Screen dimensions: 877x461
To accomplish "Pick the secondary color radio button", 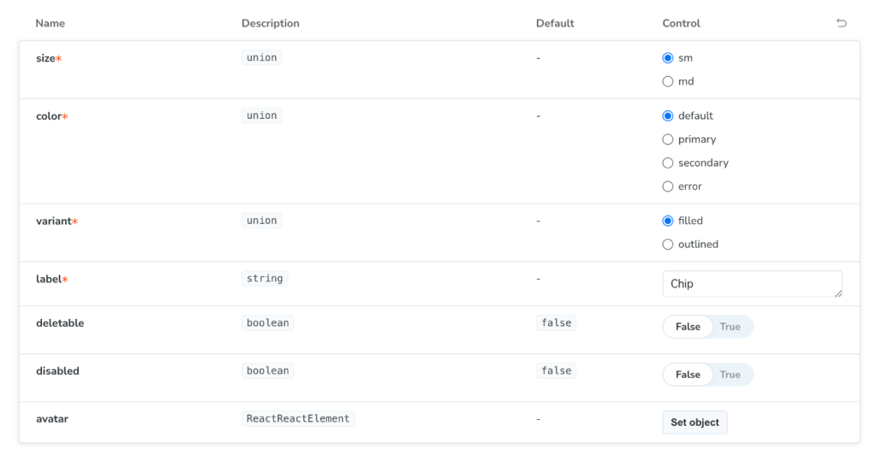I will tap(668, 163).
